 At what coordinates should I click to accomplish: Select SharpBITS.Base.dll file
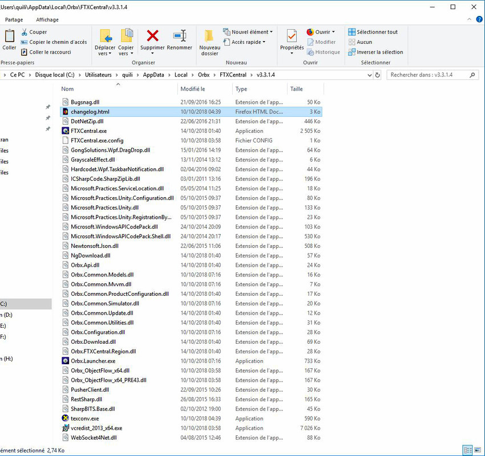(x=93, y=409)
